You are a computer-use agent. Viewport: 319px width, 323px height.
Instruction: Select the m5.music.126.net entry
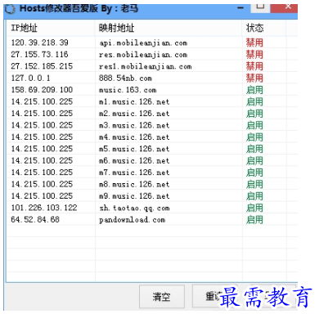tap(134, 149)
